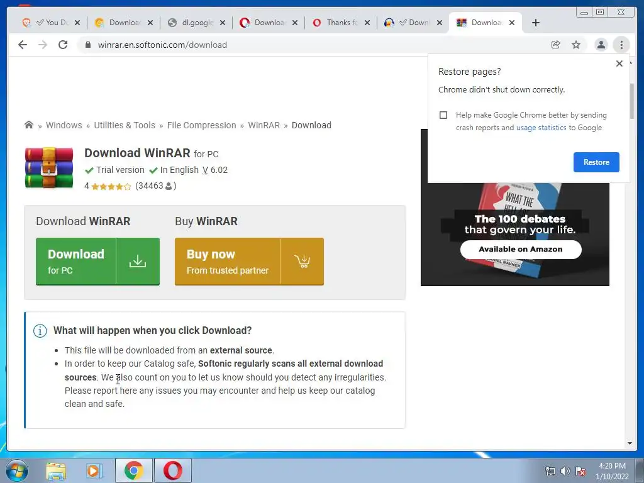Open Action Center flag icon
The image size is (644, 483).
(580, 471)
